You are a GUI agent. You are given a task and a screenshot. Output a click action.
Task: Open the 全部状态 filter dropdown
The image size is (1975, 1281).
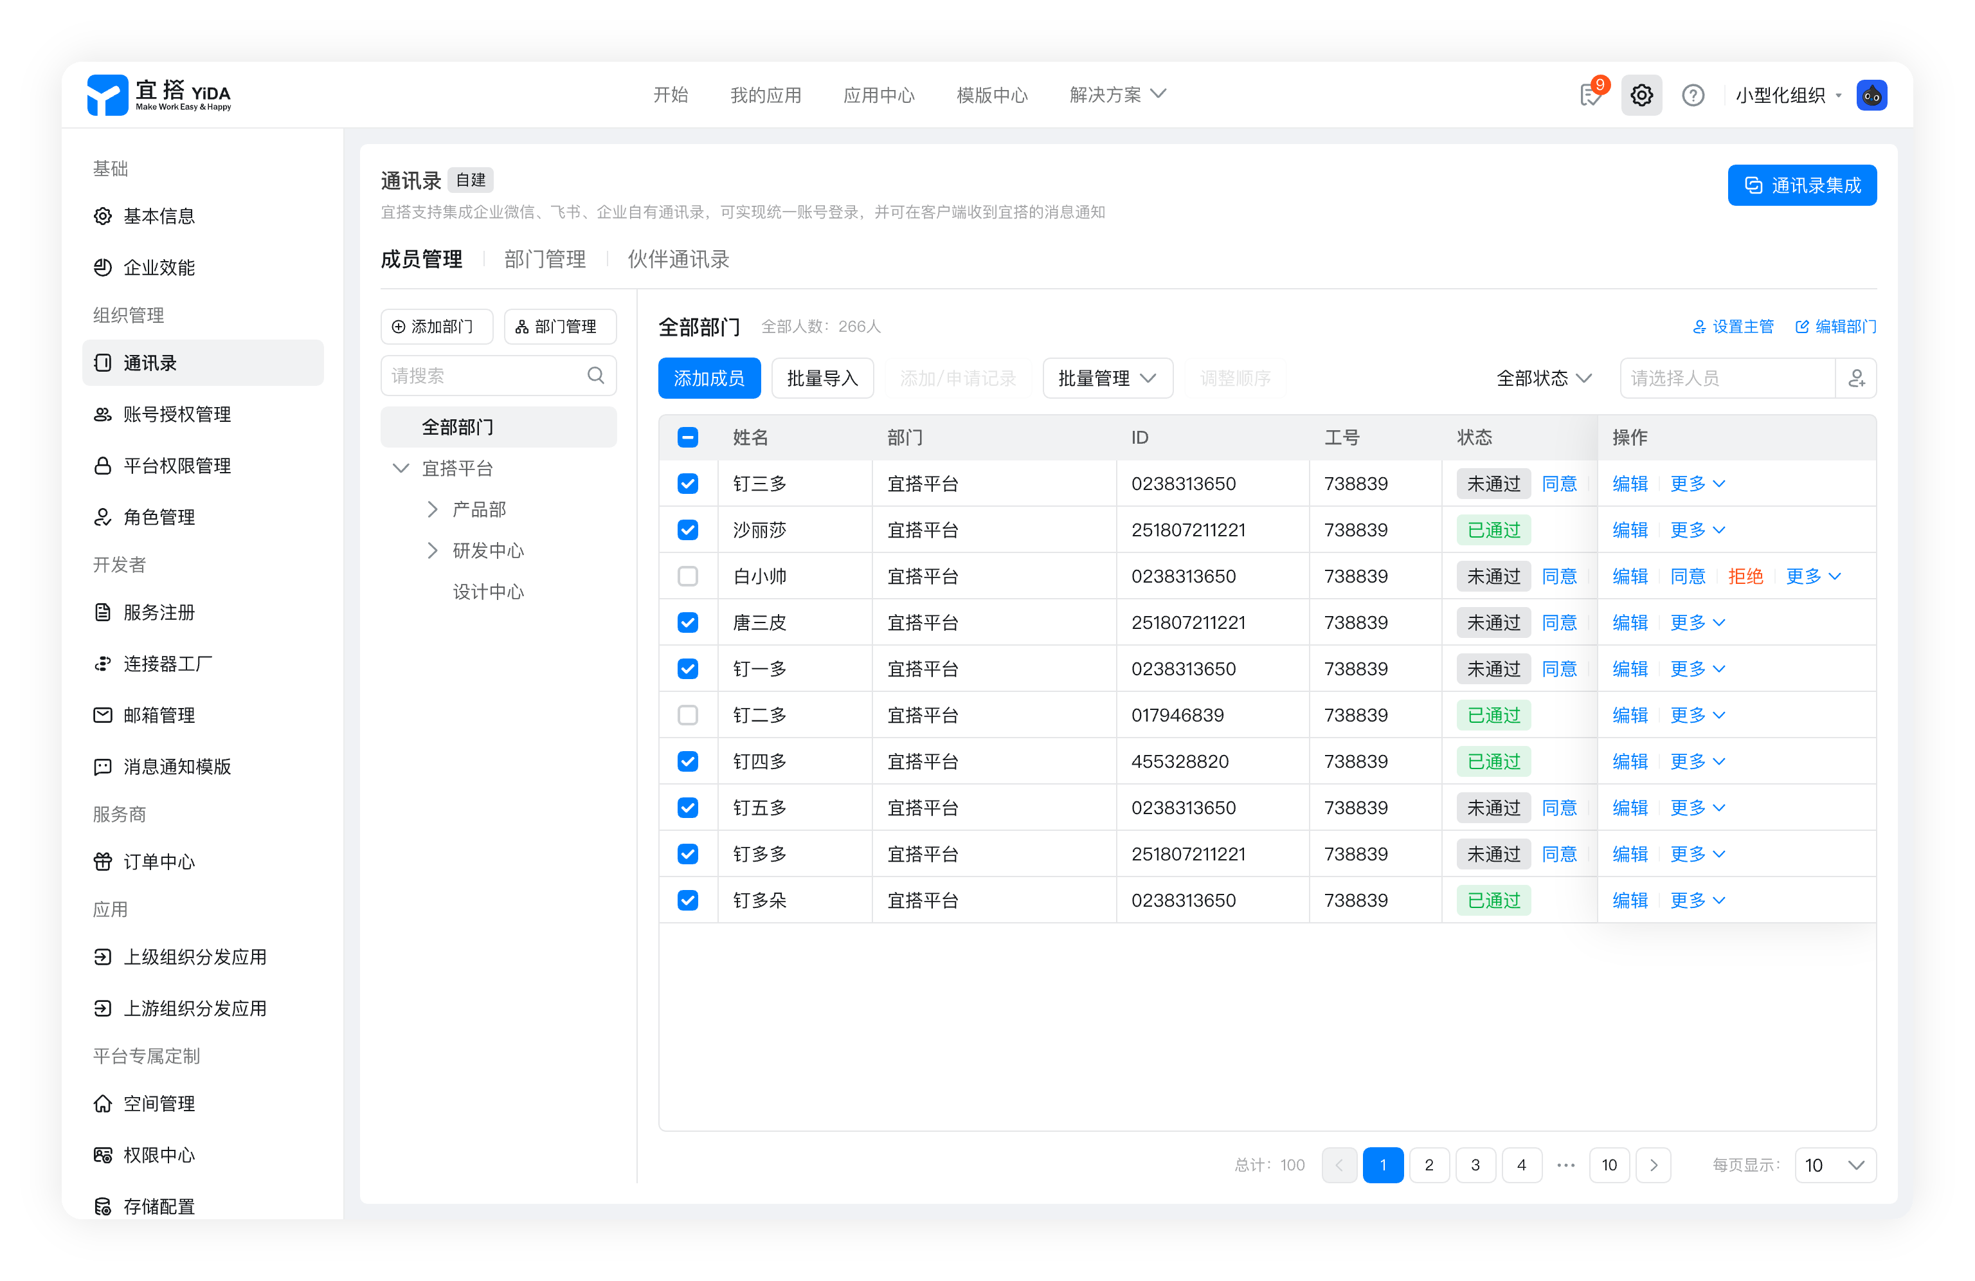[x=1544, y=379]
